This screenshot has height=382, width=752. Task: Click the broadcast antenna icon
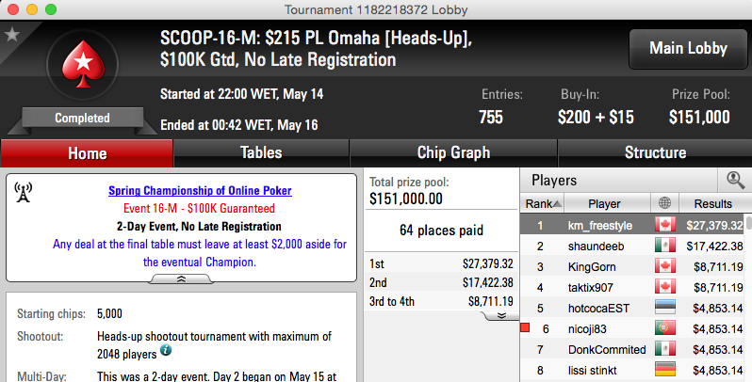tap(23, 192)
